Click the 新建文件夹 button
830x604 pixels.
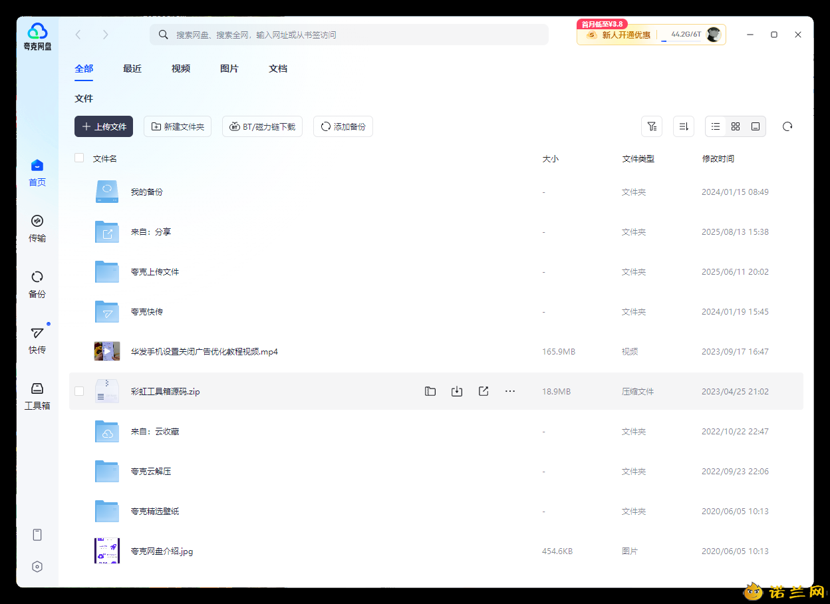178,126
